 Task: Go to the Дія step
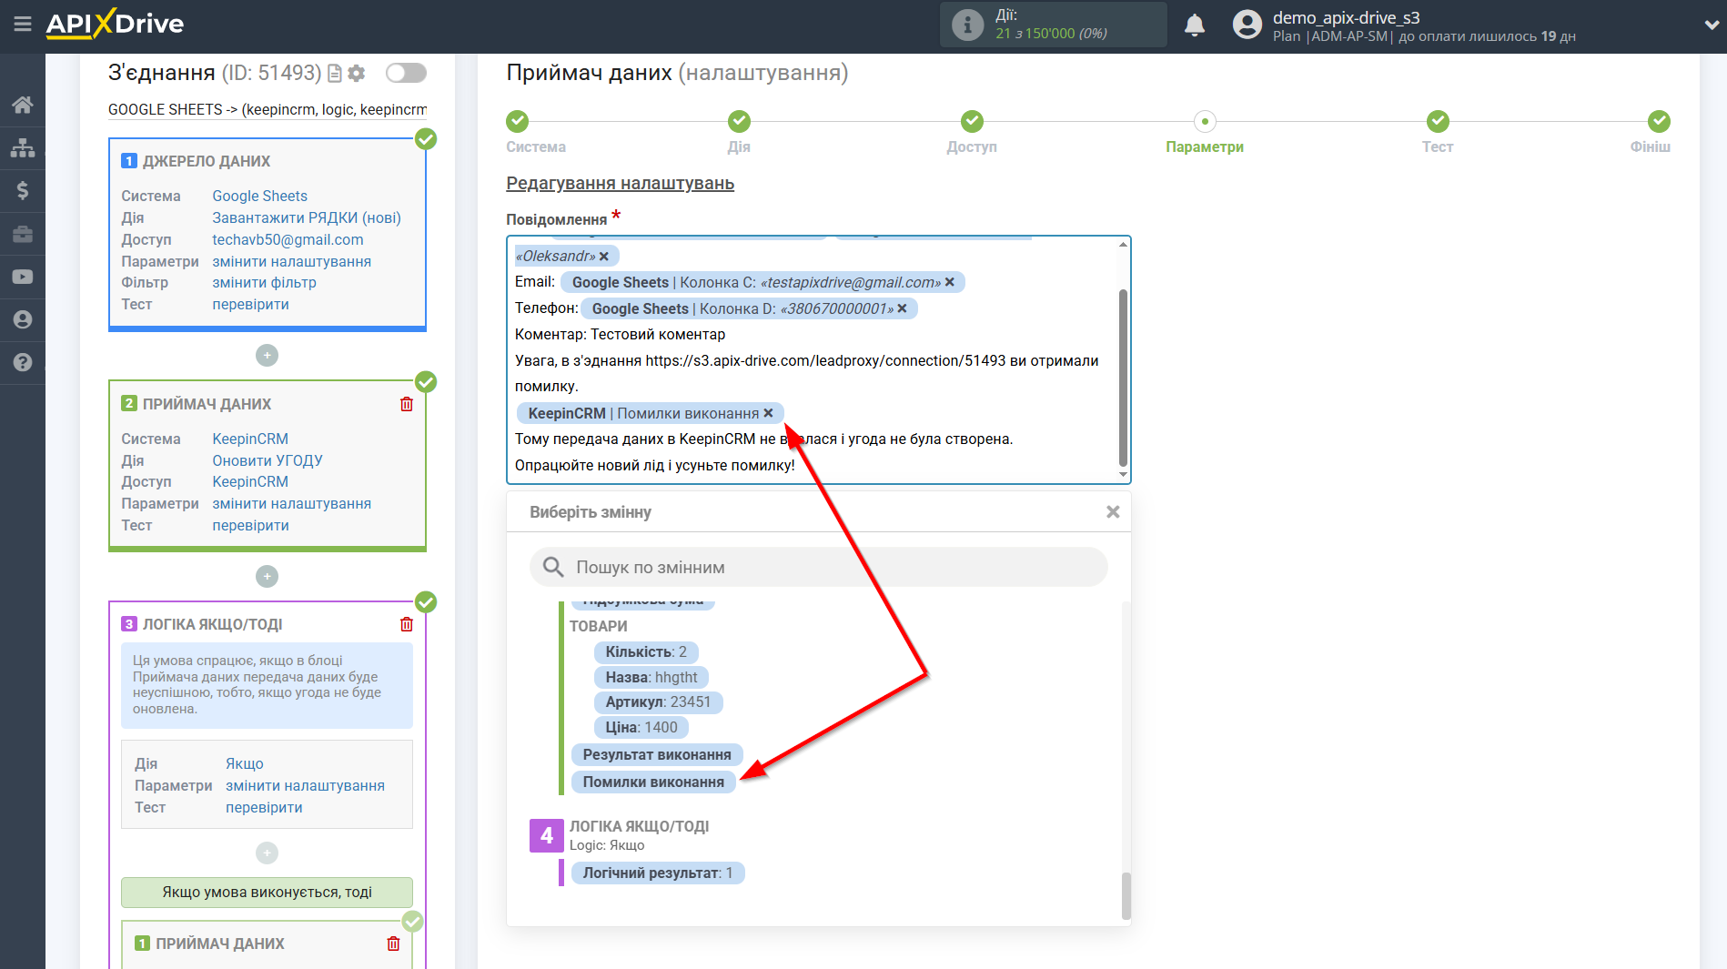pos(739,121)
